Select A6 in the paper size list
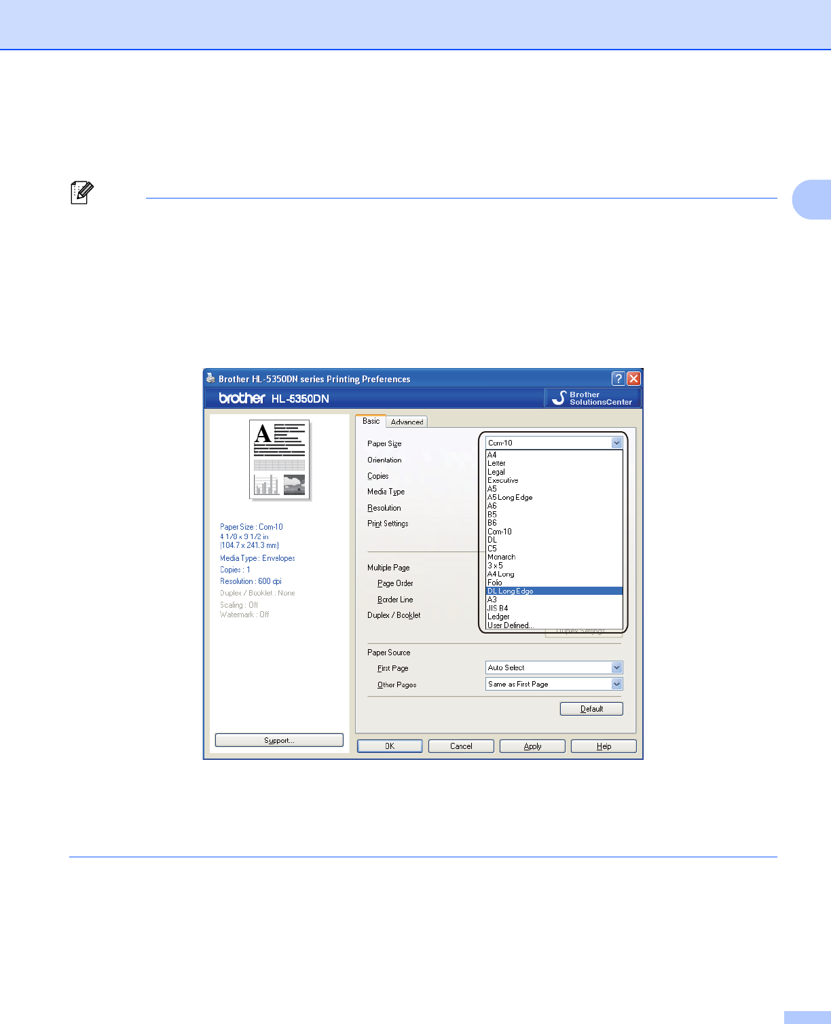The width and height of the screenshot is (831, 1024). (x=554, y=506)
